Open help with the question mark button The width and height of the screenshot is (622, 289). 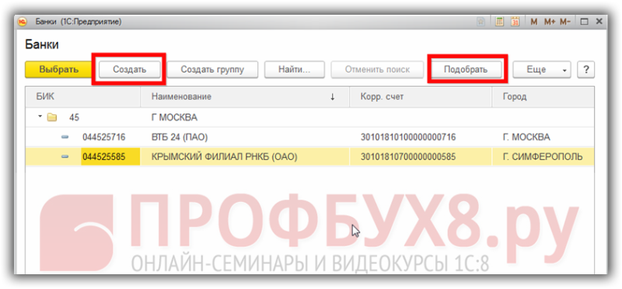pos(585,69)
